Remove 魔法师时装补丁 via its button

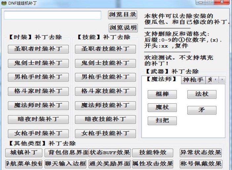[x=38, y=106]
